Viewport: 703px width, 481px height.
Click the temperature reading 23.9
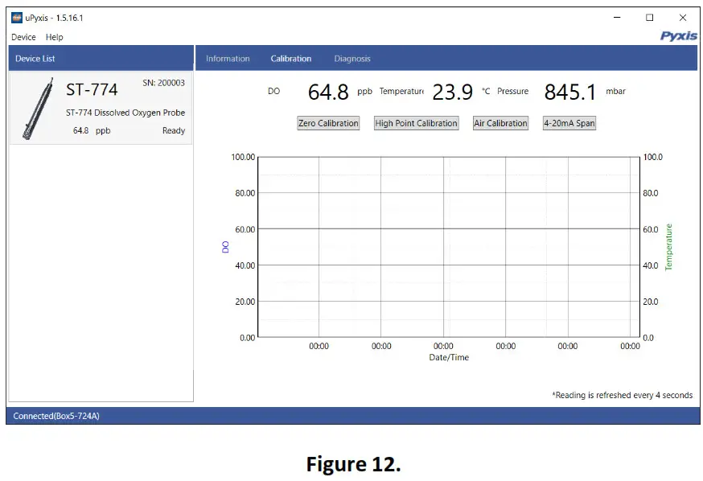(452, 92)
